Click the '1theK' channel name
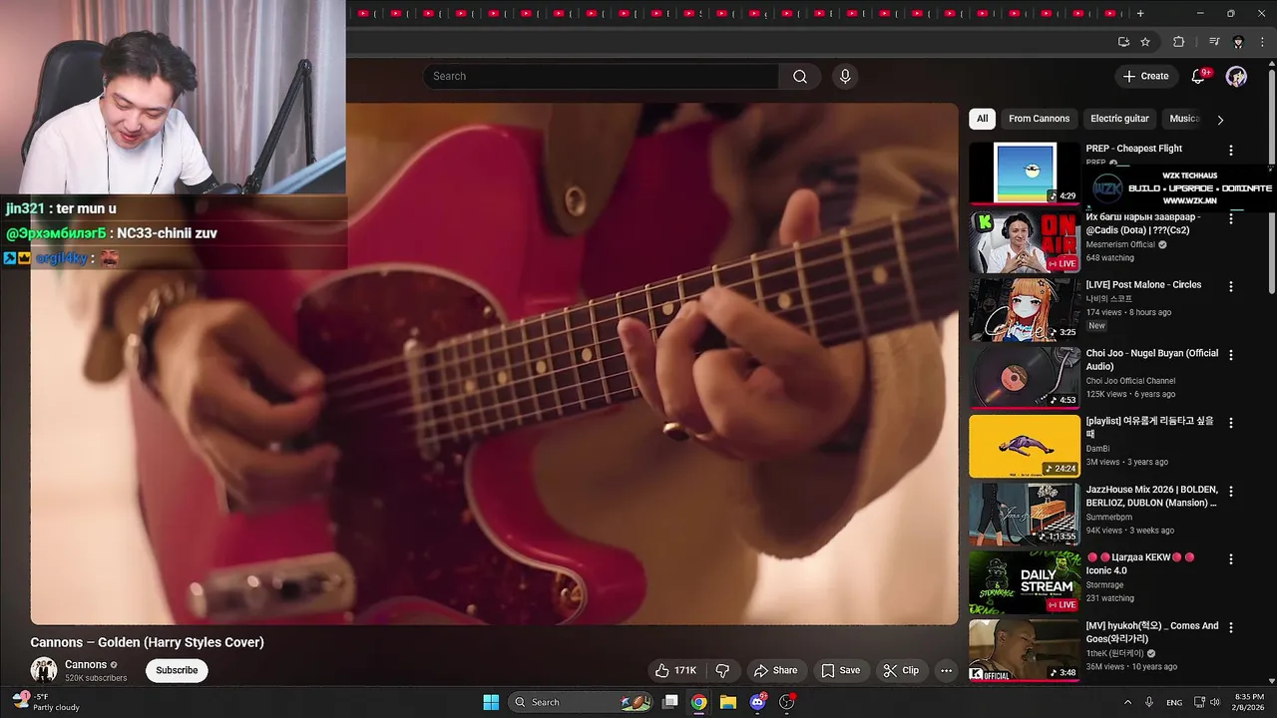1277x718 pixels. point(1115,653)
